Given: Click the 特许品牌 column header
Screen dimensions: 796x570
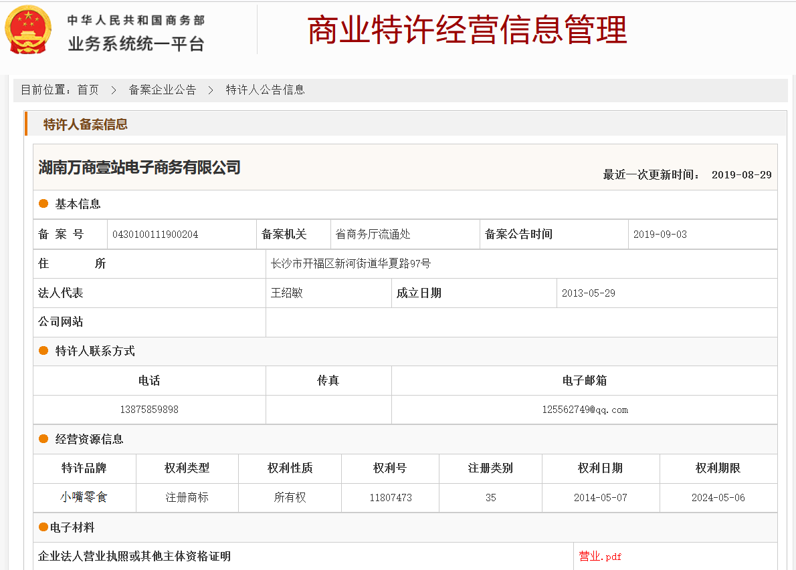Looking at the screenshot, I should coord(84,468).
